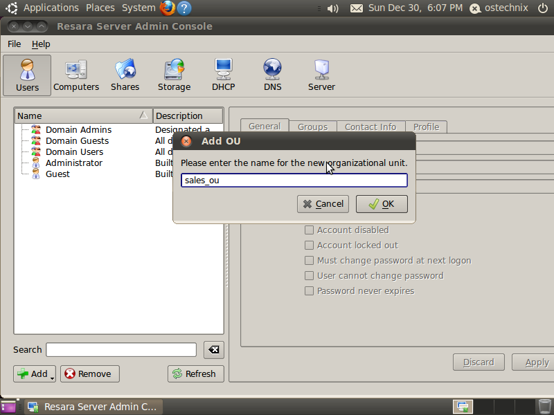Open the DHCP settings
554x415 pixels.
(x=223, y=75)
